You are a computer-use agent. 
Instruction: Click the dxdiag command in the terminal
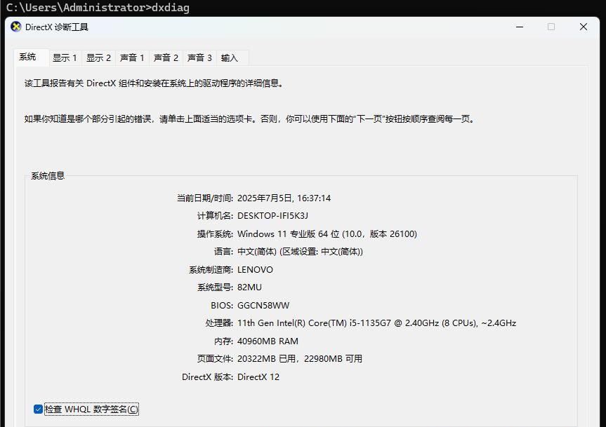pyautogui.click(x=171, y=7)
